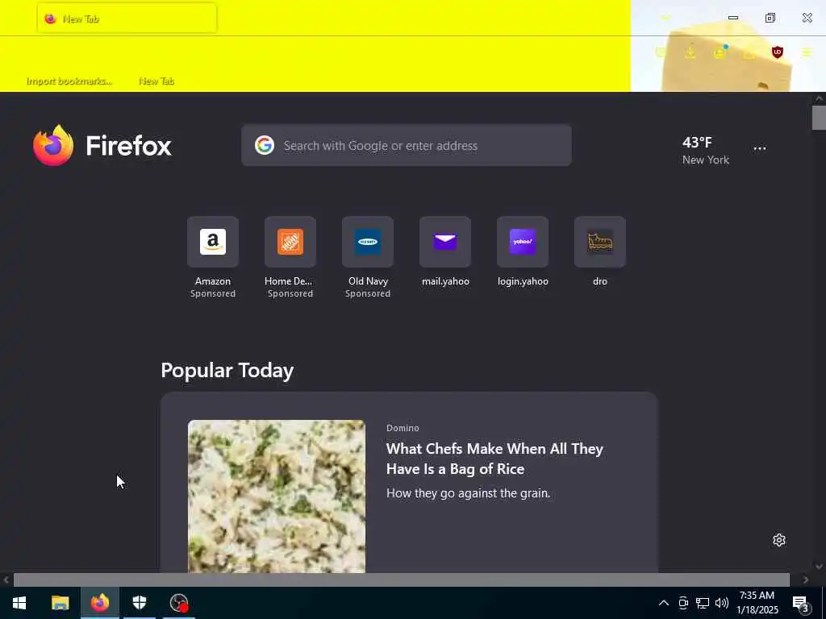Click How they go against the grain text
The width and height of the screenshot is (826, 619).
pyautogui.click(x=469, y=493)
